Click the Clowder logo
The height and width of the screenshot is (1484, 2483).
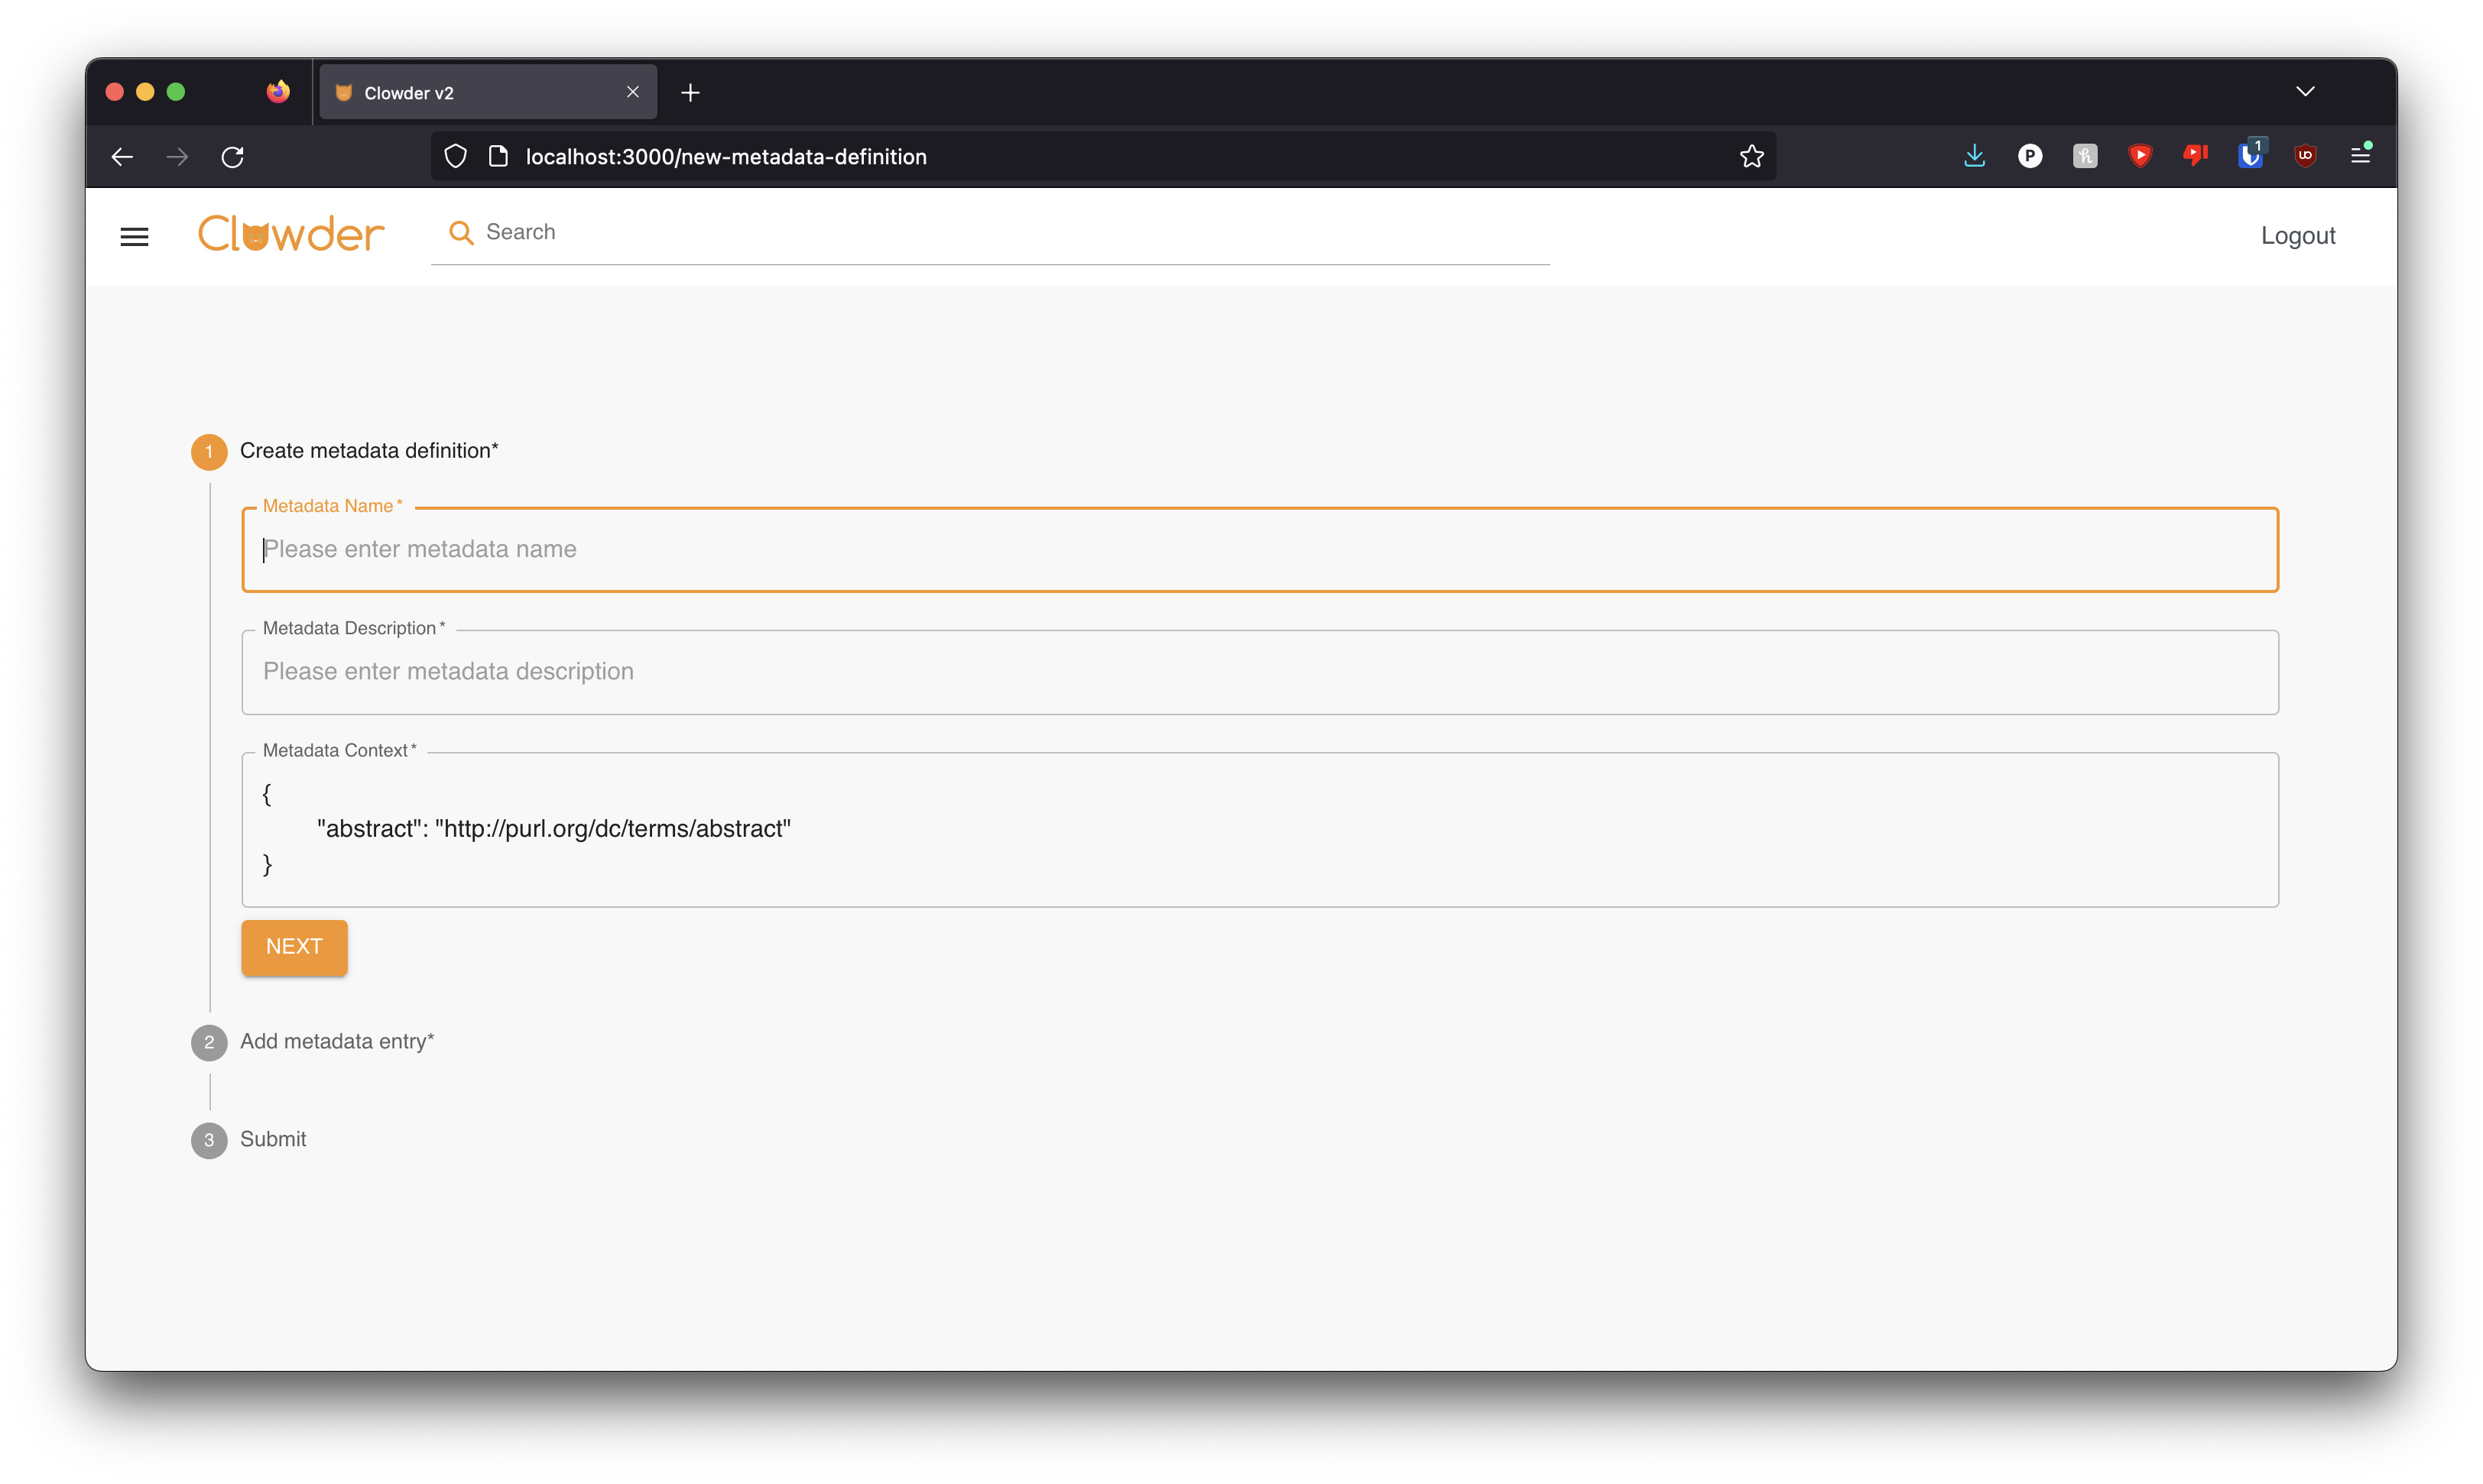291,235
